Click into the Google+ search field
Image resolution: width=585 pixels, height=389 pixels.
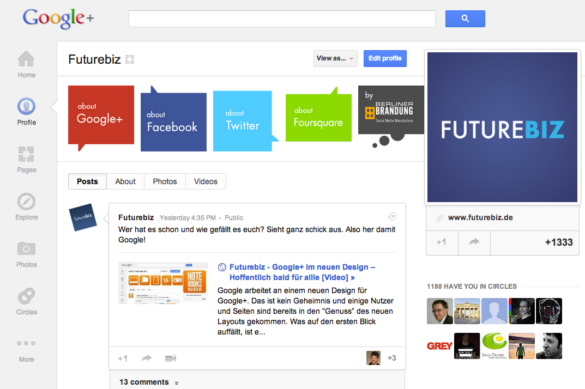282,19
